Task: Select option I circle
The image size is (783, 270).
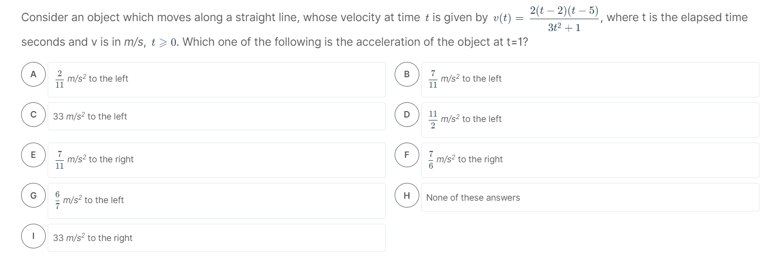Action: [x=33, y=236]
